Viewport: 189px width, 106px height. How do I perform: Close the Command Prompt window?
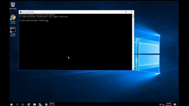pos(131,12)
